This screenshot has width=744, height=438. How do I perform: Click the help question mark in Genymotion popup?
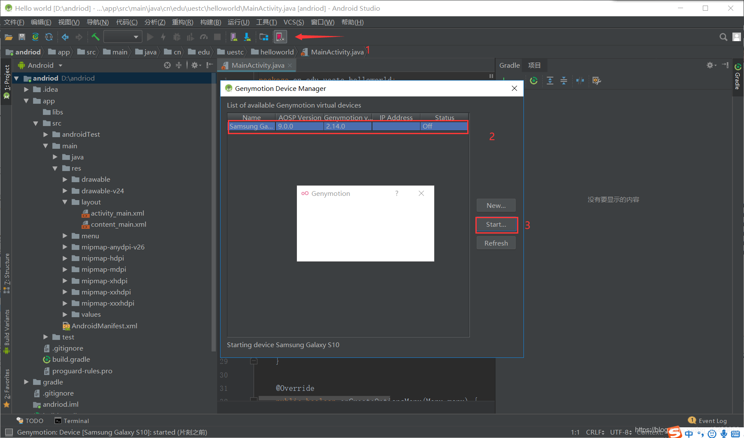coord(397,193)
